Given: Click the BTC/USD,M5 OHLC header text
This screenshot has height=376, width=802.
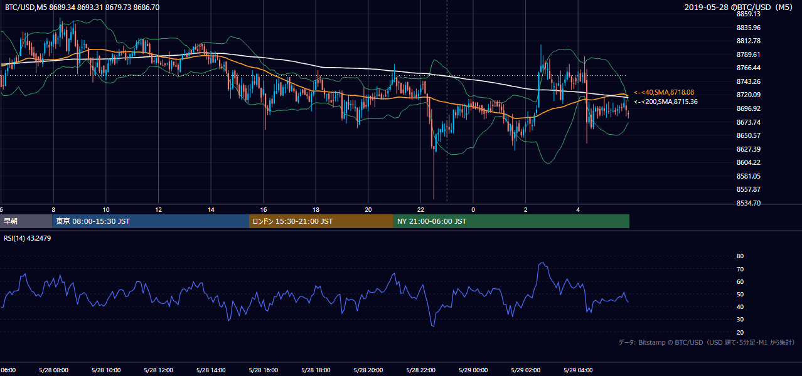Looking at the screenshot, I should point(82,8).
